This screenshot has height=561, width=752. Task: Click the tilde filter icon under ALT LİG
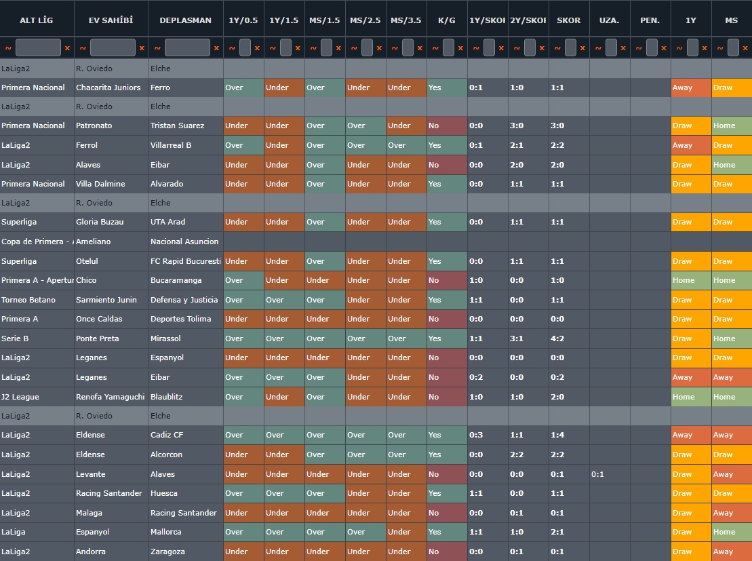[8, 48]
